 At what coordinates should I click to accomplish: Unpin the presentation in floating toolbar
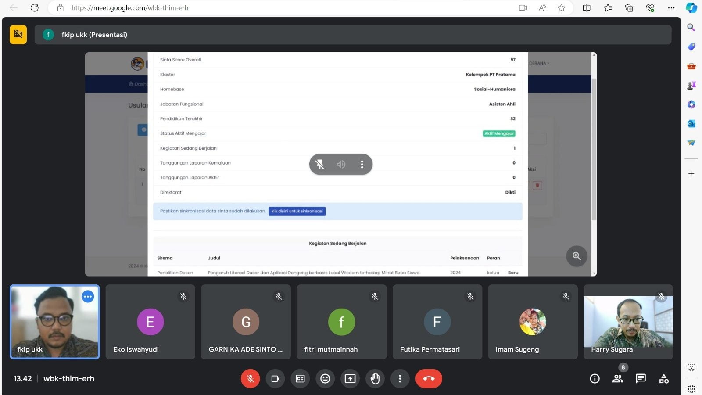coord(320,164)
